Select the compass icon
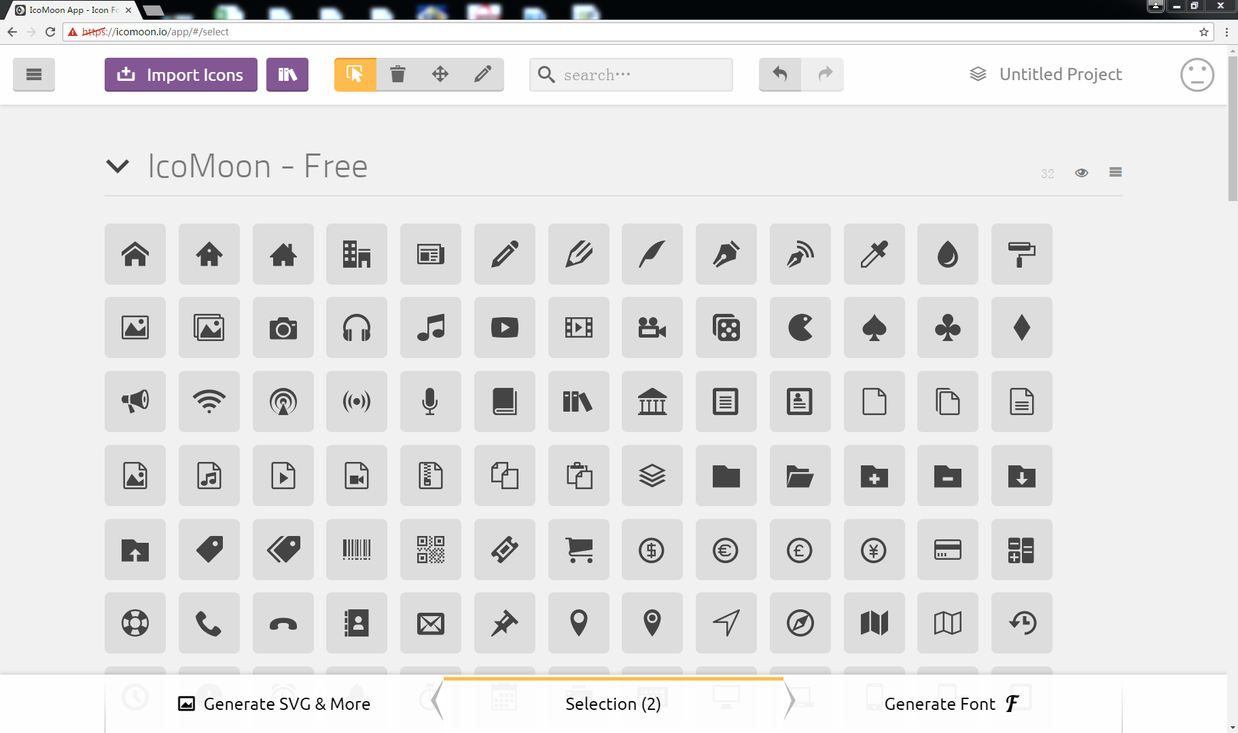 [800, 623]
